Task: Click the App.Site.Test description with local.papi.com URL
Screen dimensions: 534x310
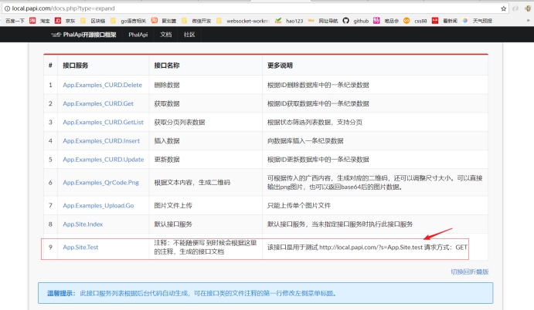Action: (367, 248)
